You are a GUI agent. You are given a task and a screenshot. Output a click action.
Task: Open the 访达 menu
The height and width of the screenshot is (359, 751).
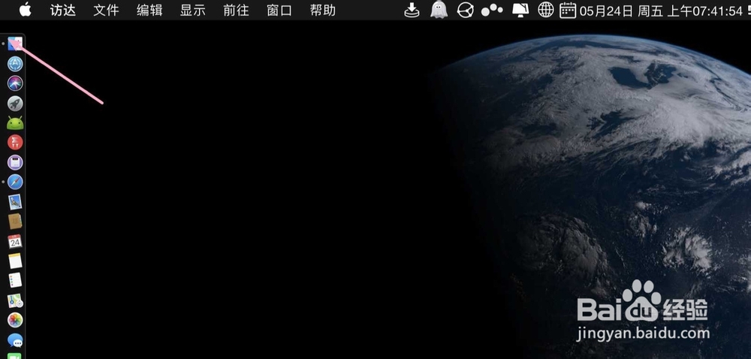tap(63, 11)
